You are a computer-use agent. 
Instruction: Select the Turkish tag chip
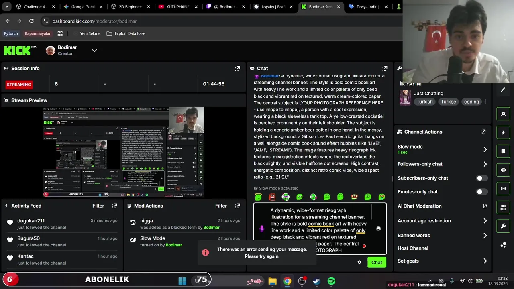[x=424, y=102]
